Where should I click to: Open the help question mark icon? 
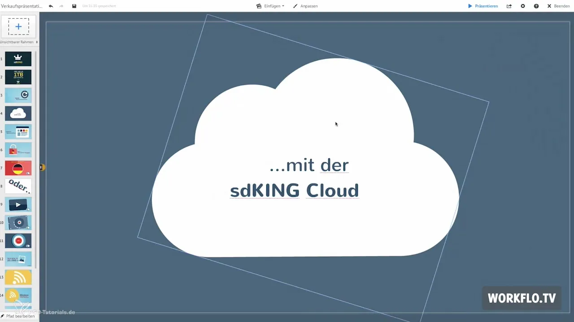[x=536, y=6]
